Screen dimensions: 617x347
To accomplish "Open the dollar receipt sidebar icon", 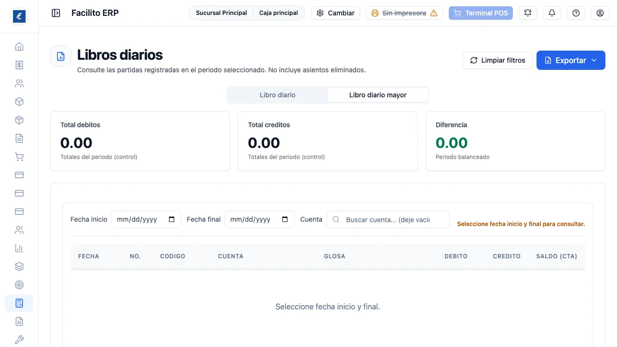I will pyautogui.click(x=19, y=65).
